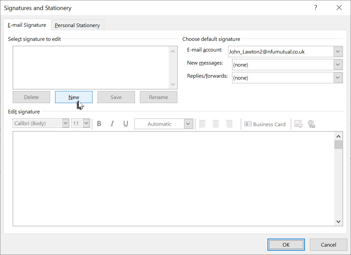Toggle bold formatting in the signature editor
The height and width of the screenshot is (255, 351).
[x=99, y=123]
